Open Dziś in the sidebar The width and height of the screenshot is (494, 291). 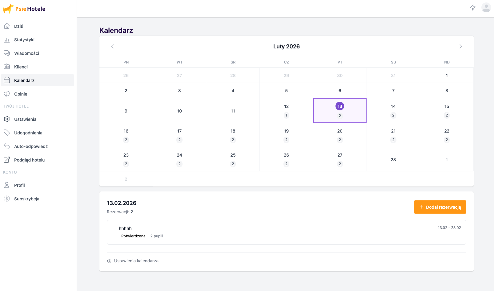(18, 26)
